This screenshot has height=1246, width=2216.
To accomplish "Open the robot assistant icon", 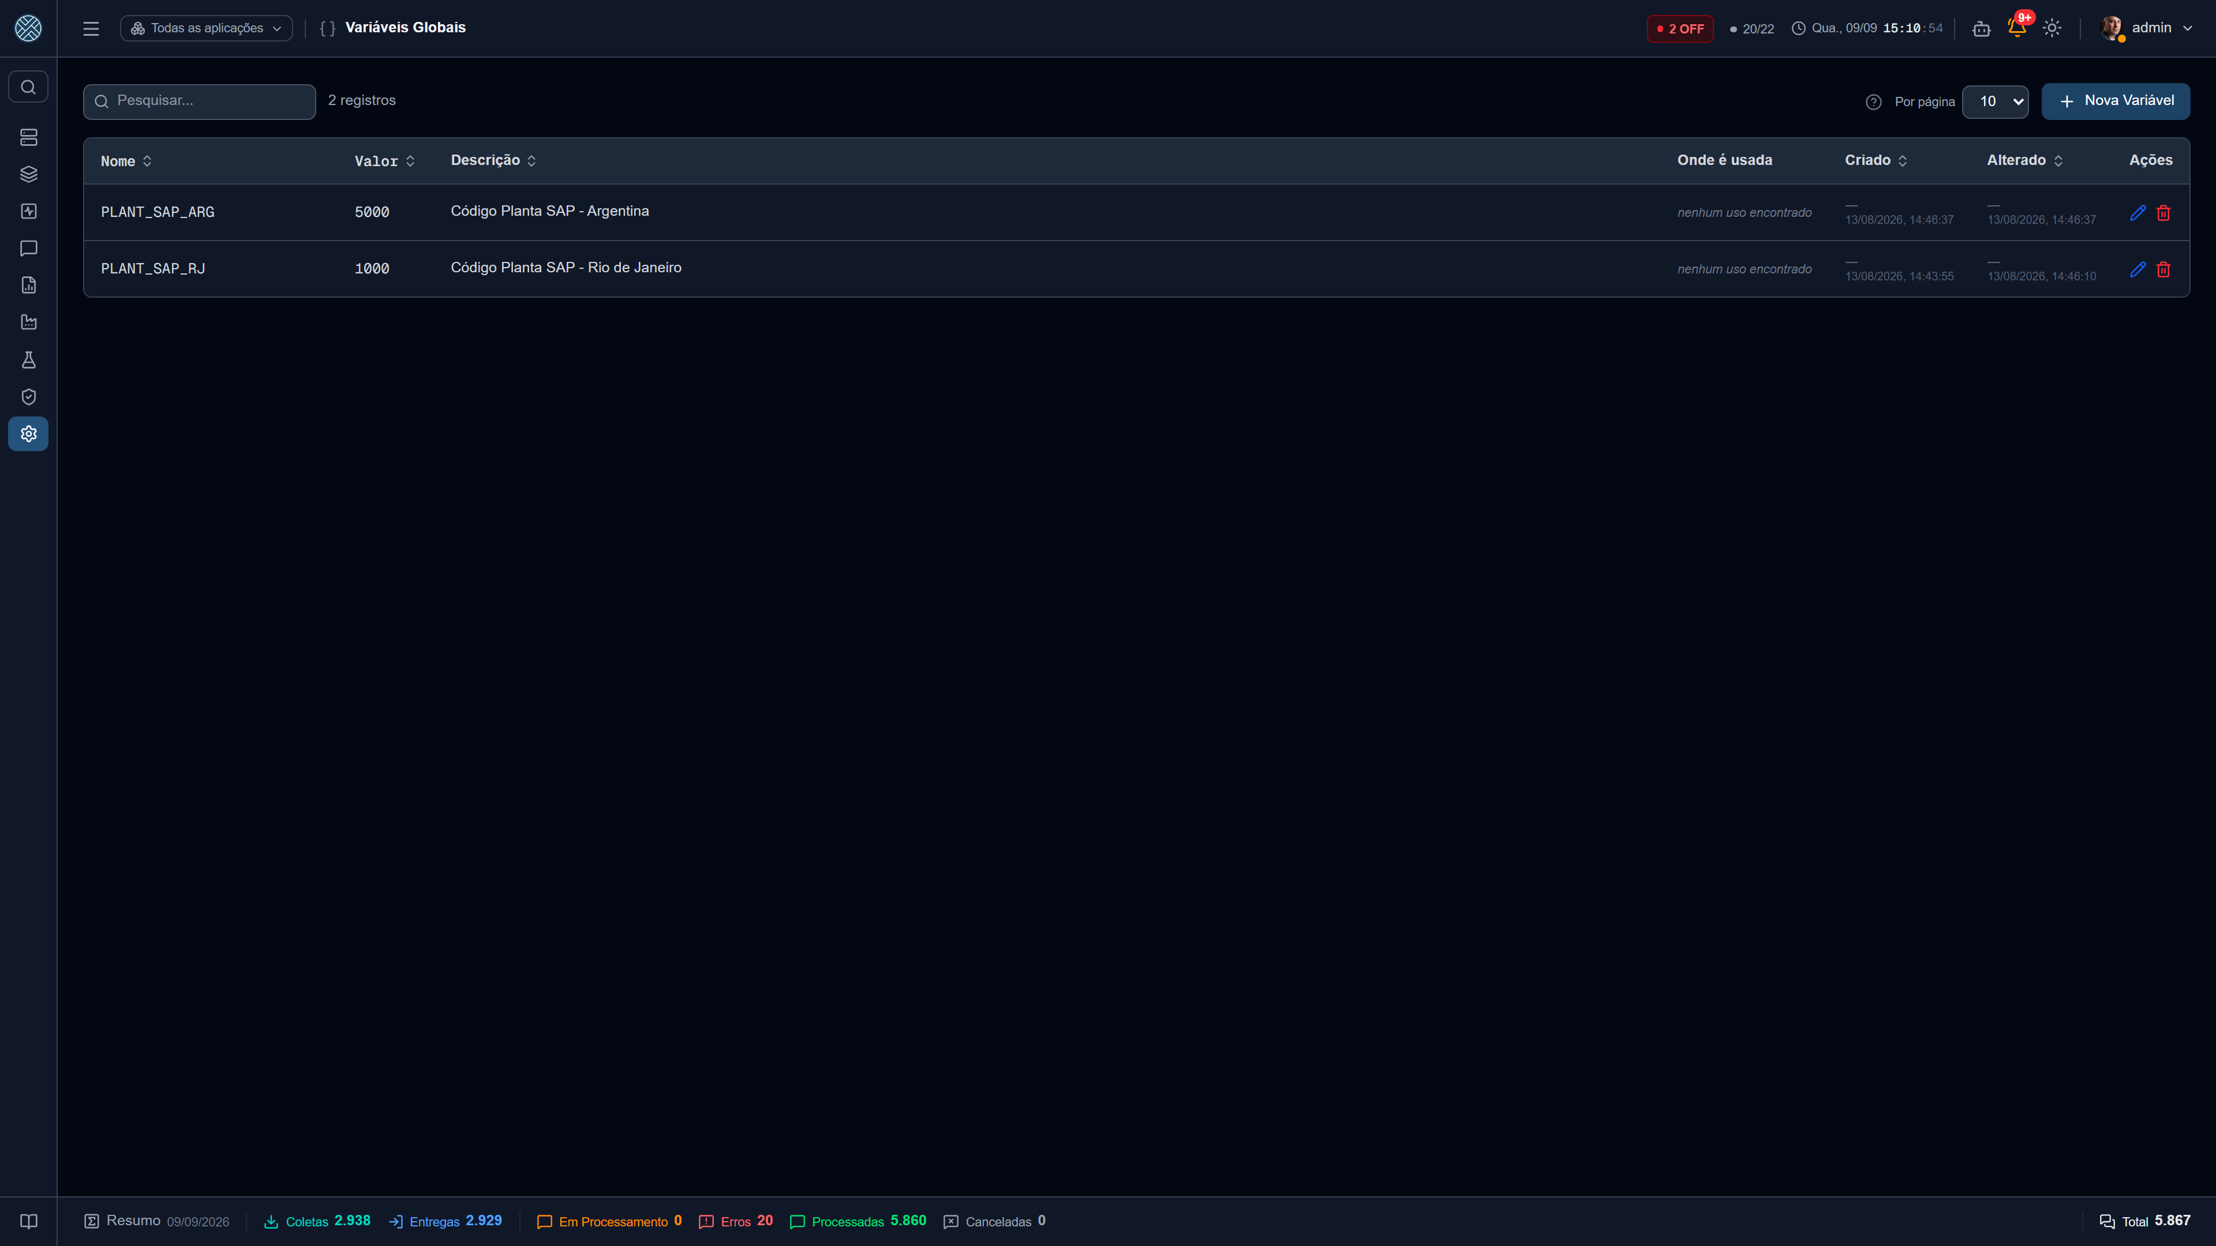I will pos(1981,28).
